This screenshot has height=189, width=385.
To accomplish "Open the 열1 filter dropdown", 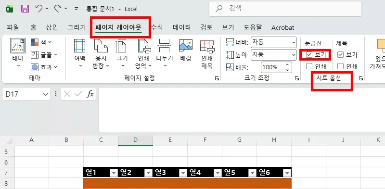I will (114, 173).
